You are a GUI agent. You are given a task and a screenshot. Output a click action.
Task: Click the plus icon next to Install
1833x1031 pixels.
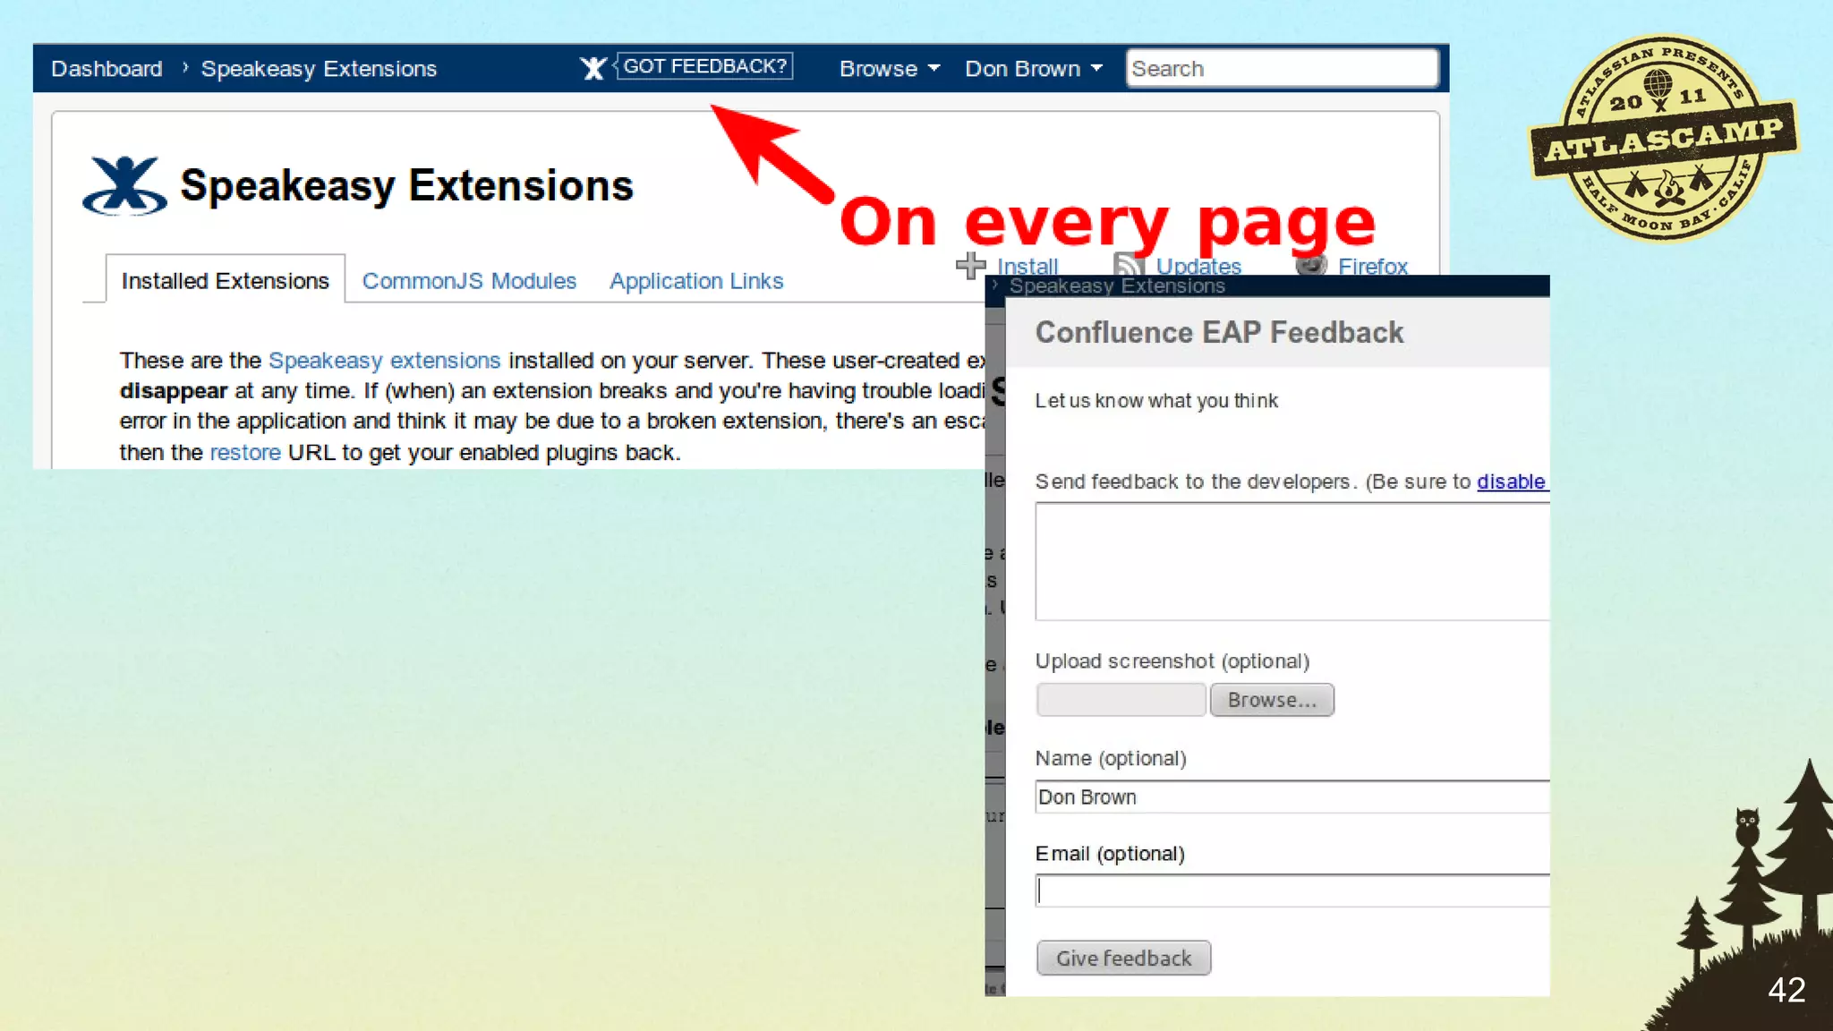point(970,265)
